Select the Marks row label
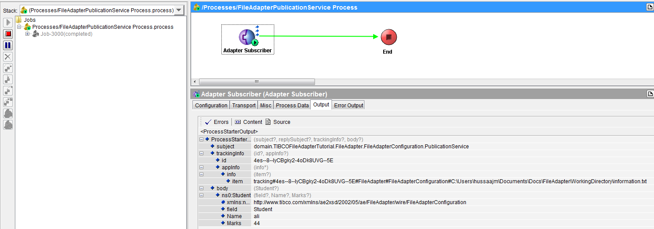Image resolution: width=654 pixels, height=229 pixels. 234,223
